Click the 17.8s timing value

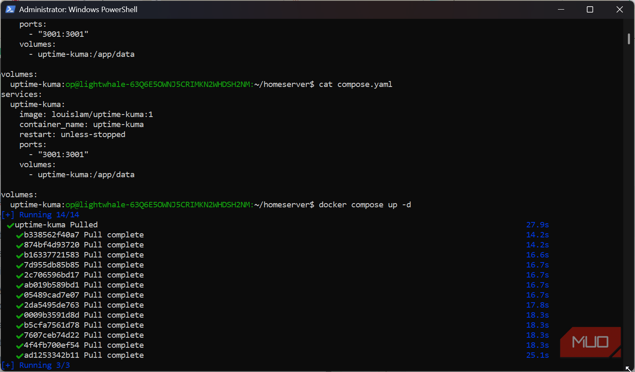pos(537,305)
